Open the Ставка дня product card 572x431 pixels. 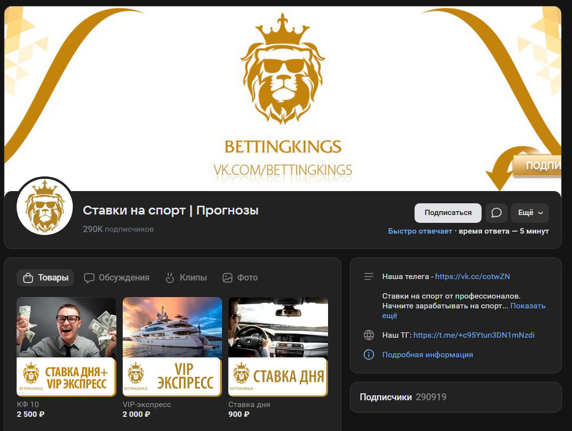[x=278, y=358]
